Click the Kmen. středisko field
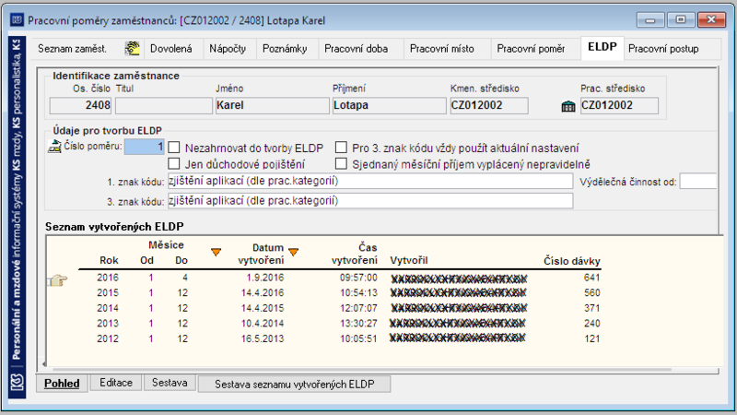Screen dimensions: 737x415 point(489,105)
